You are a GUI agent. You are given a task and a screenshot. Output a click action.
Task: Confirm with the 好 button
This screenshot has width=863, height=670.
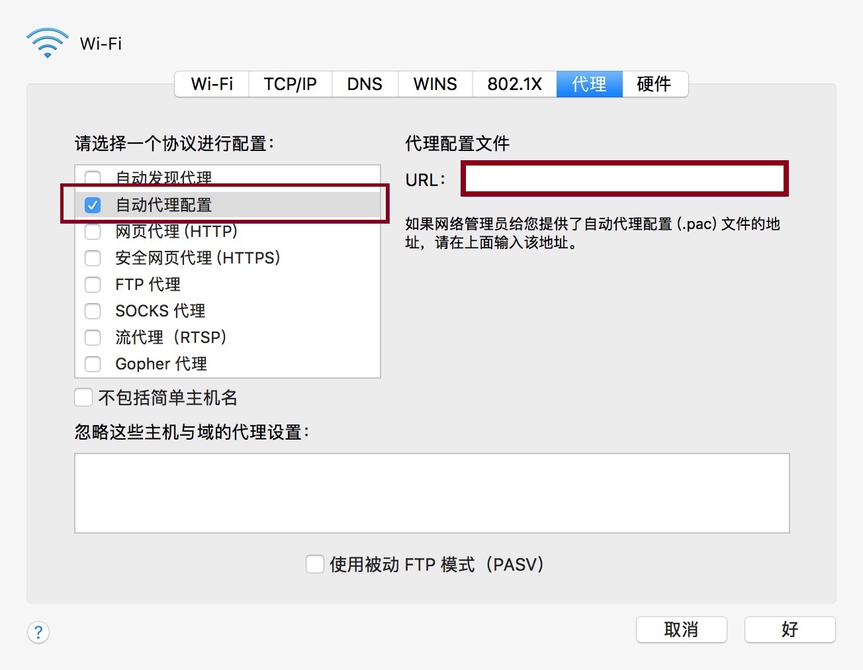[790, 630]
